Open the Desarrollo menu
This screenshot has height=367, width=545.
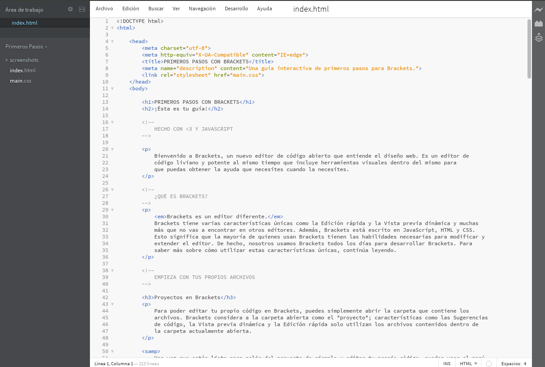click(236, 9)
